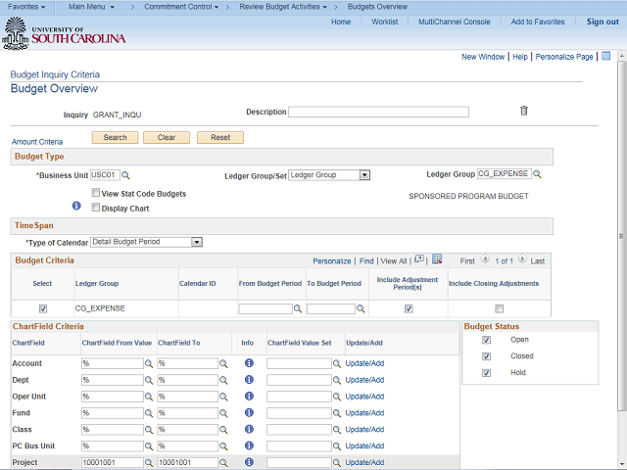The width and height of the screenshot is (627, 470).
Task: Open Ledger Group/Set dropdown
Action: tap(363, 175)
